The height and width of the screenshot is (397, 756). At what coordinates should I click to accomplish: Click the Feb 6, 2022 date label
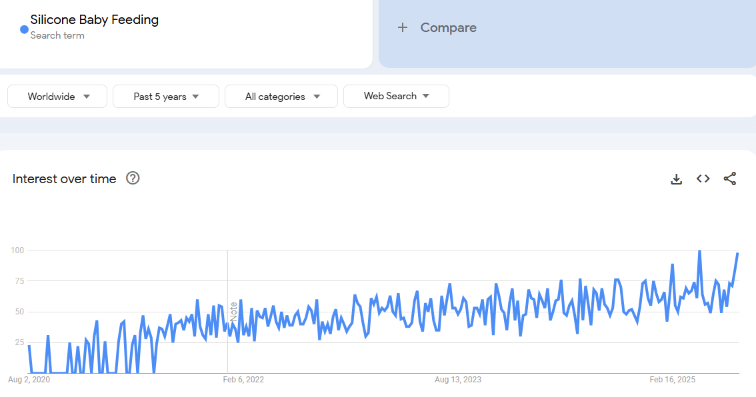[x=243, y=380]
